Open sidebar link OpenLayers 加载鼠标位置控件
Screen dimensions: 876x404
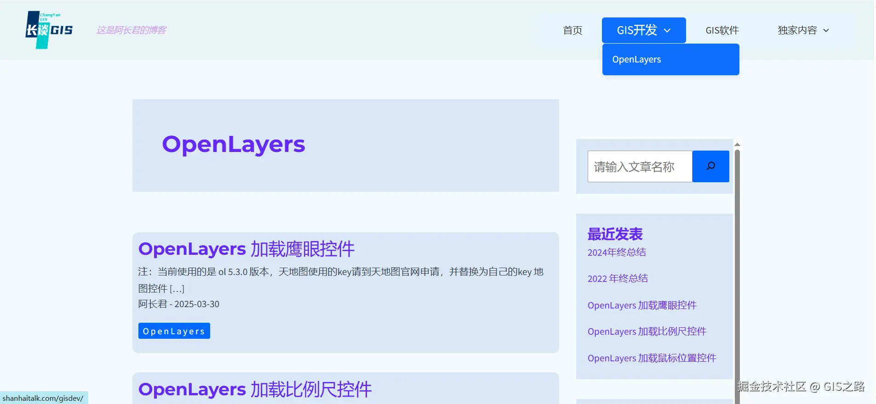652,358
